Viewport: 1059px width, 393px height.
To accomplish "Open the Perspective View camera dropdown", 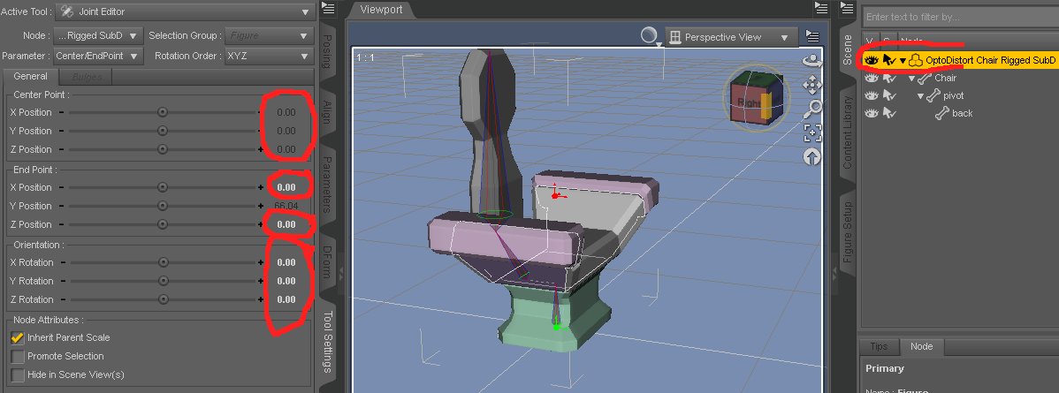I will coord(731,37).
